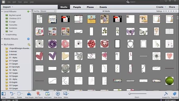The width and height of the screenshot is (179, 101).
Task: Switch to the Places tab
Action: (90, 7)
